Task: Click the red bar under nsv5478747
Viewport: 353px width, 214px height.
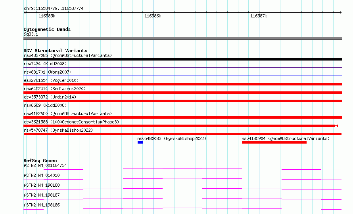Action: (182, 134)
